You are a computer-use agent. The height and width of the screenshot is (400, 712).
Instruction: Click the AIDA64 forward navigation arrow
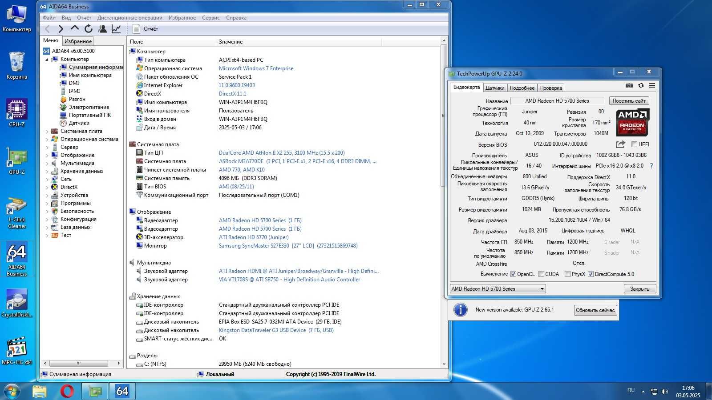(61, 29)
